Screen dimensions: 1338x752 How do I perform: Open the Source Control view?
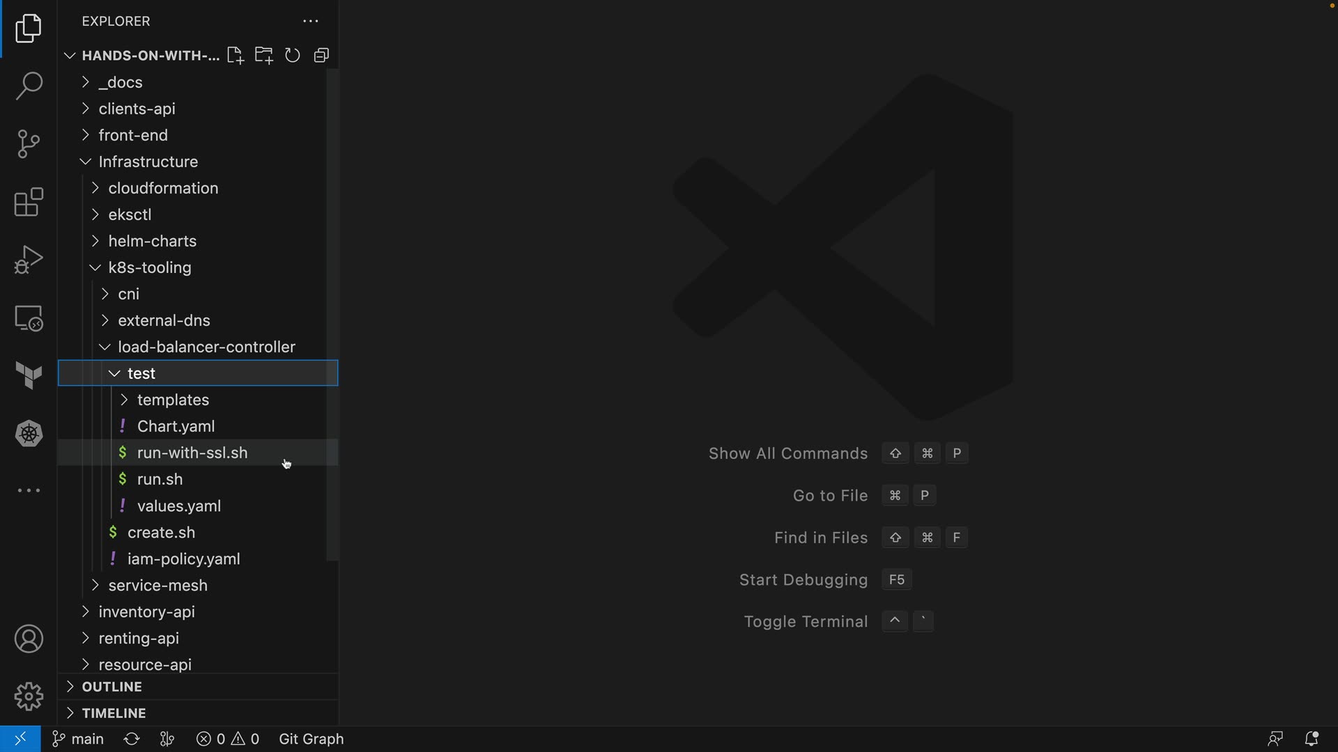(29, 144)
